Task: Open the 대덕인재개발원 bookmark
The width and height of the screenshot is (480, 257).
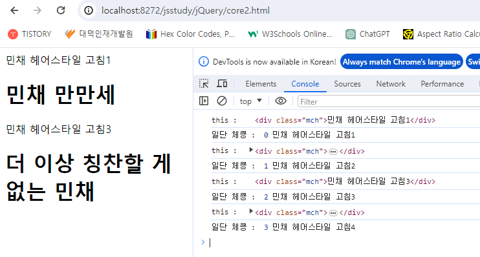Action: [98, 34]
